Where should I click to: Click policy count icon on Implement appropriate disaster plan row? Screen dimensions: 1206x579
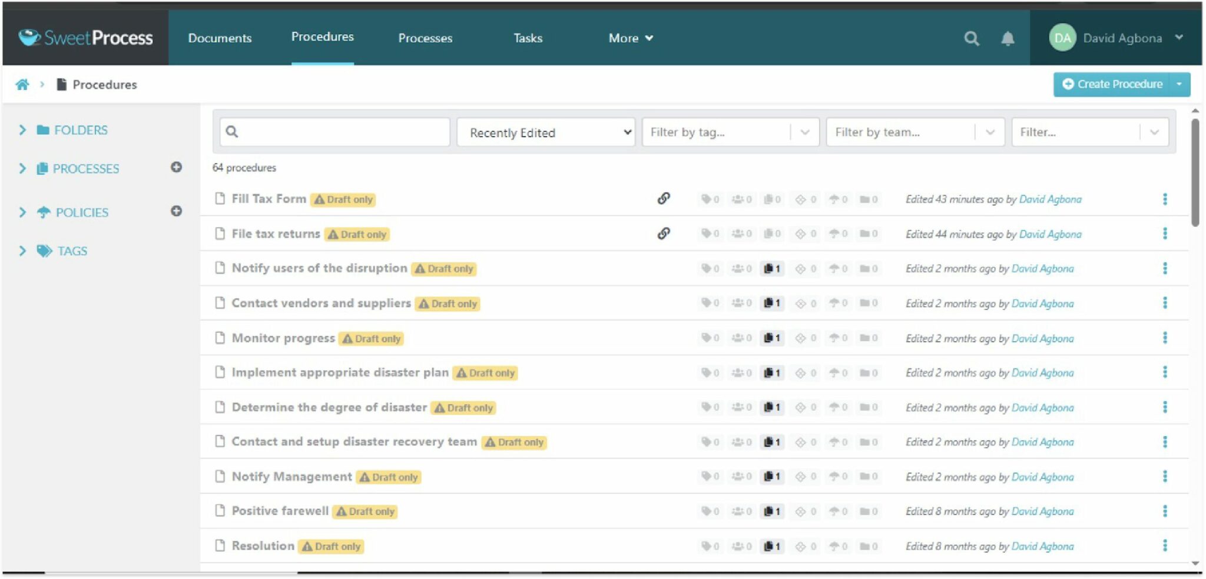(838, 372)
